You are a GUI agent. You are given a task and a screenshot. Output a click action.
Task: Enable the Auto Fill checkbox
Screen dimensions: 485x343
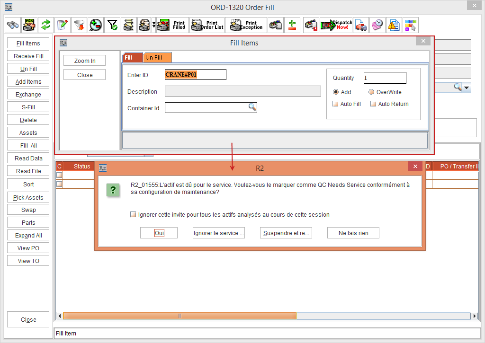pyautogui.click(x=336, y=104)
